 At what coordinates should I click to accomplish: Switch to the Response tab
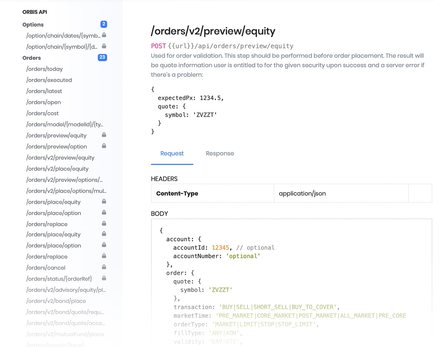click(x=220, y=153)
